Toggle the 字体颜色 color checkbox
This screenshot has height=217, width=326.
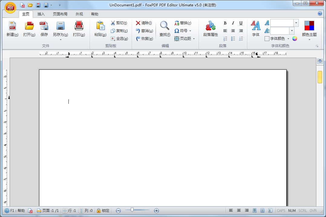point(267,39)
